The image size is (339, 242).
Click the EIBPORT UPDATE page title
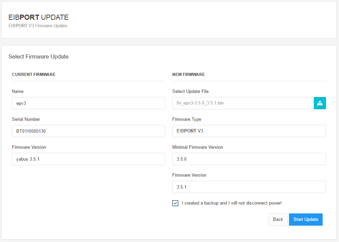38,17
